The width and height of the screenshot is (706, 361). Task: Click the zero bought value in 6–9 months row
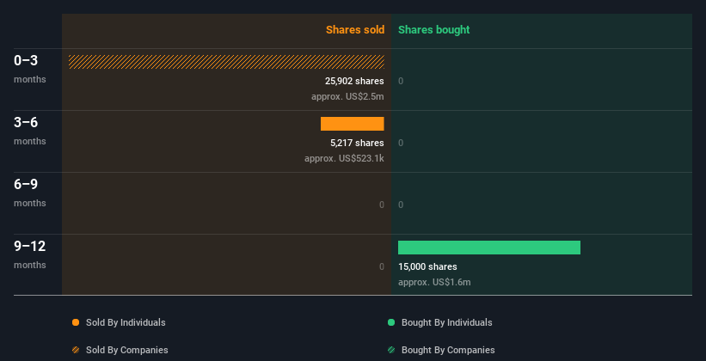[401, 205]
